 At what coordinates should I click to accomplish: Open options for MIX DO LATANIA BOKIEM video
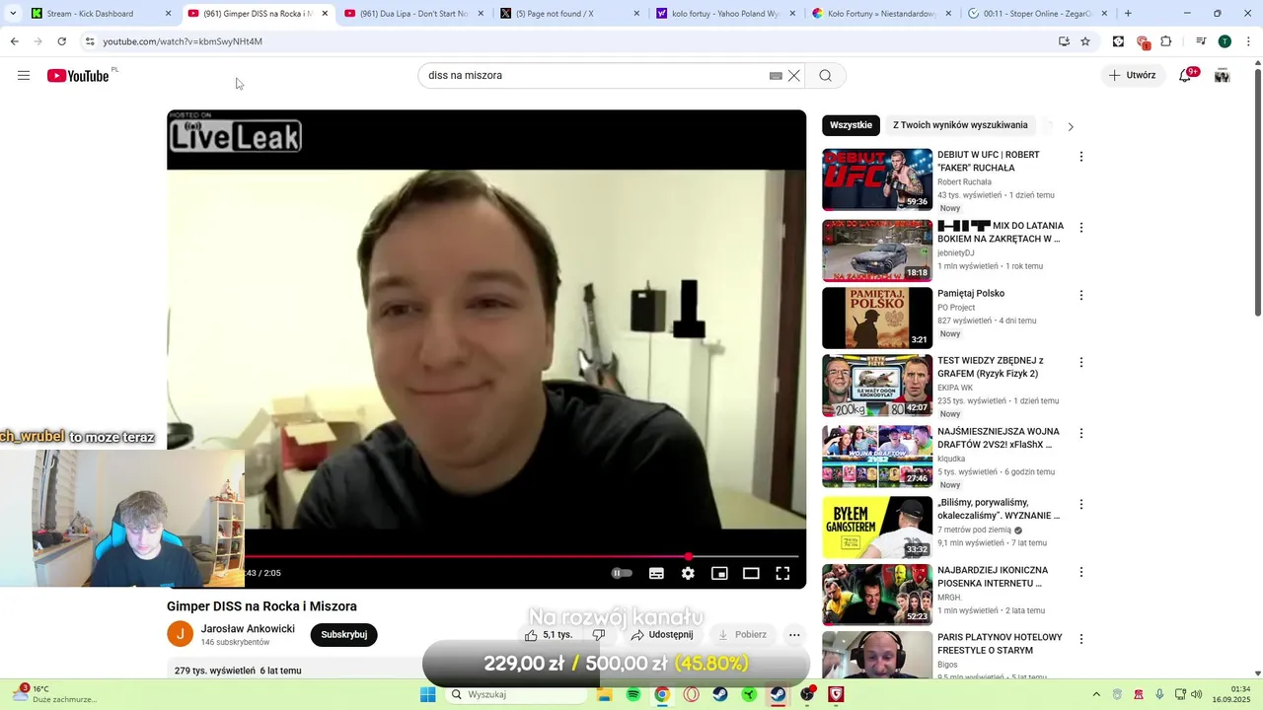1081,228
